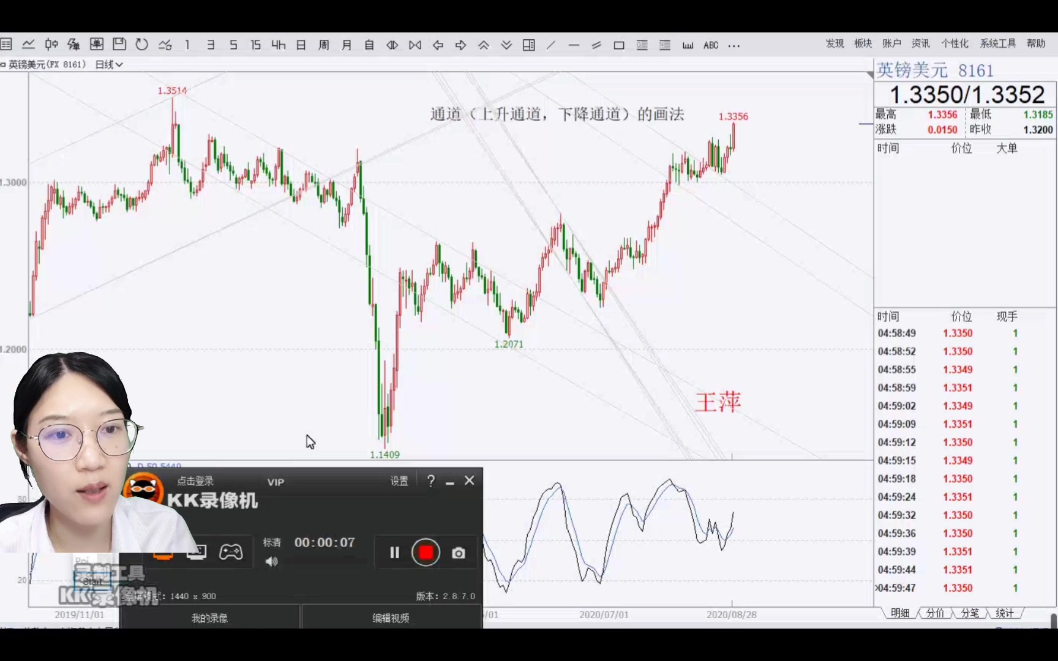Screen dimensions: 1058x661
Task: Pause the KK screen recording
Action: (394, 552)
